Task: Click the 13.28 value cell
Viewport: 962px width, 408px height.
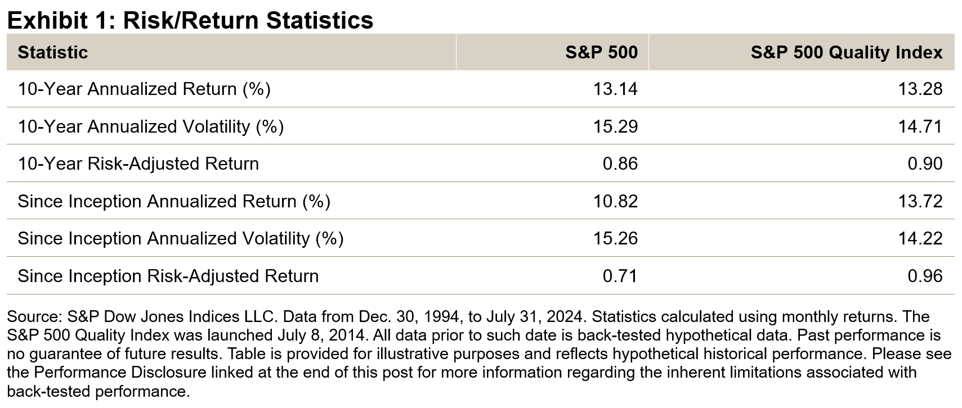Action: [x=920, y=89]
